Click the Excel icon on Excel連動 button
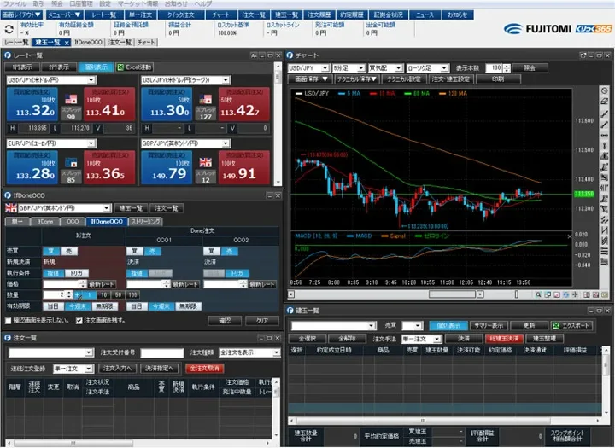 click(x=120, y=67)
